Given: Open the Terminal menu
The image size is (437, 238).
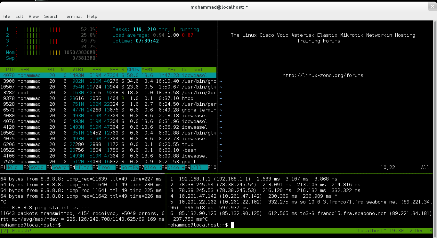Looking at the screenshot, I should click(73, 16).
